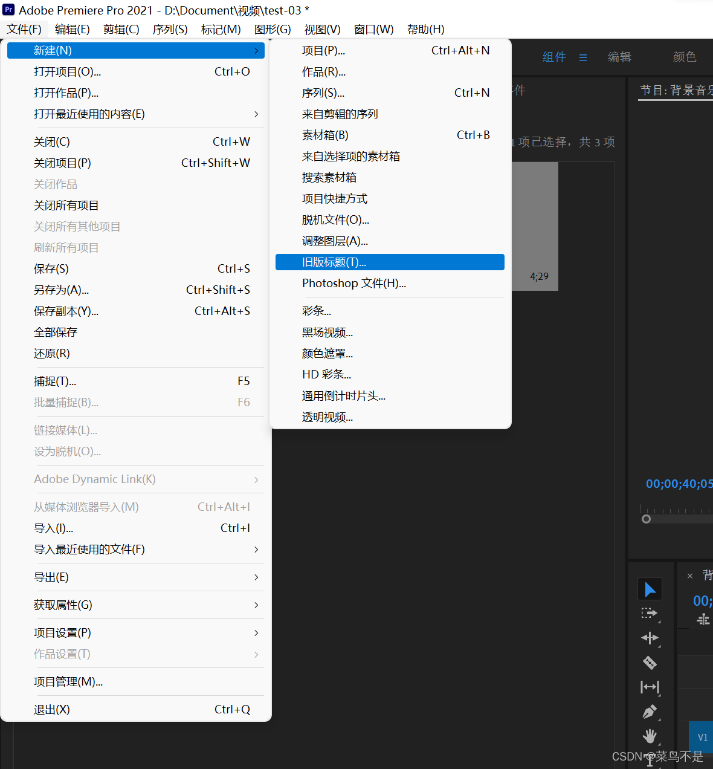Select the Selection tool arrow
Viewport: 713px width, 769px height.
650,589
